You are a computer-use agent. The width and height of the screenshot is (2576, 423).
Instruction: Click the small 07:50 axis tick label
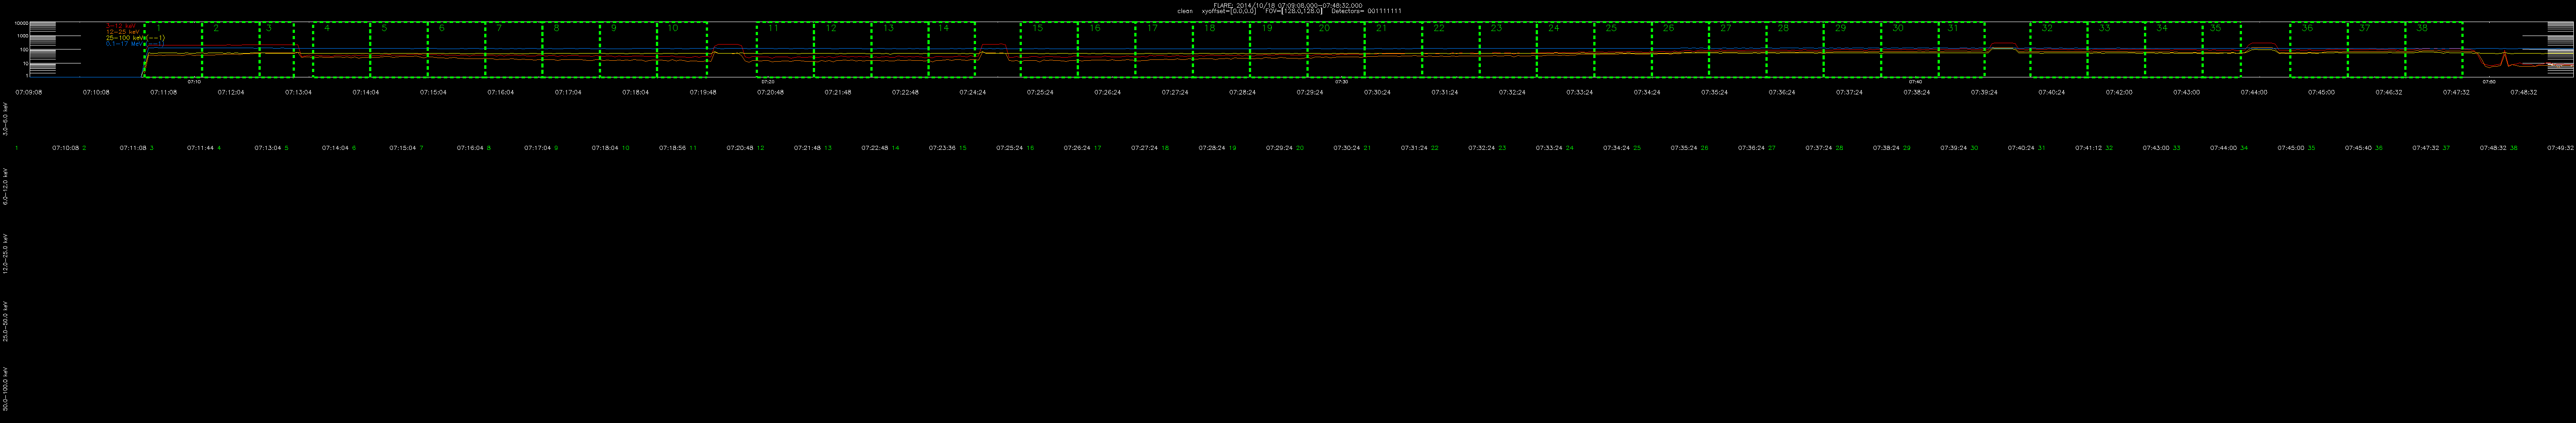2489,82
